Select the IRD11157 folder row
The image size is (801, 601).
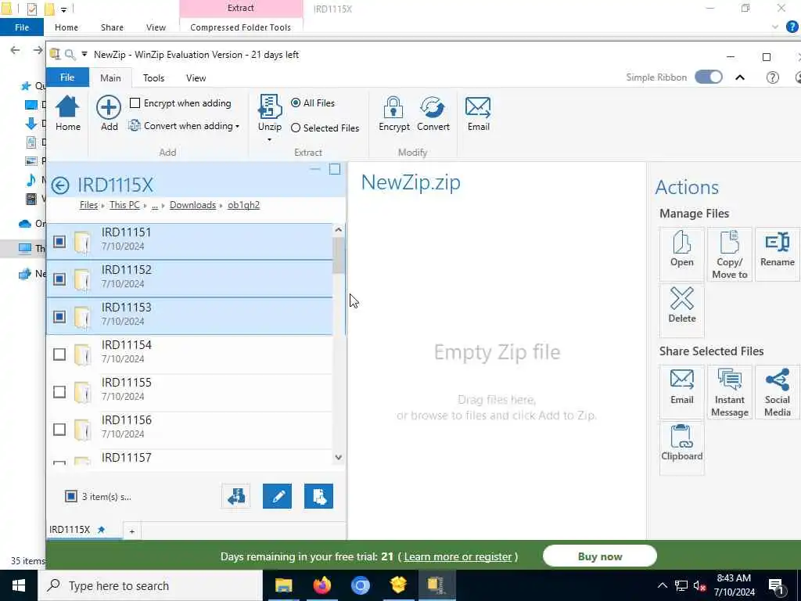[x=189, y=457]
